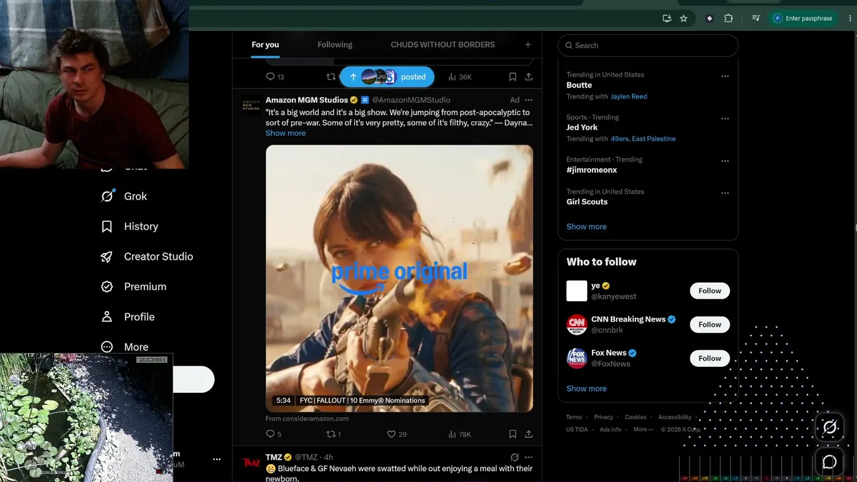Viewport: 857px width, 482px height.
Task: Open more options for Boutte trend
Action: (x=724, y=76)
